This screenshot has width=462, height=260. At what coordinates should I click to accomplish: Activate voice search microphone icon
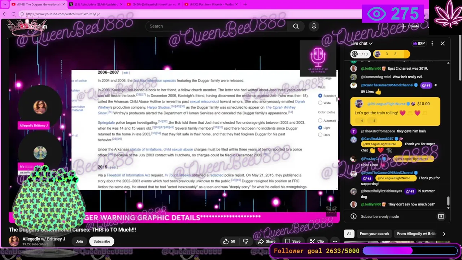click(314, 26)
